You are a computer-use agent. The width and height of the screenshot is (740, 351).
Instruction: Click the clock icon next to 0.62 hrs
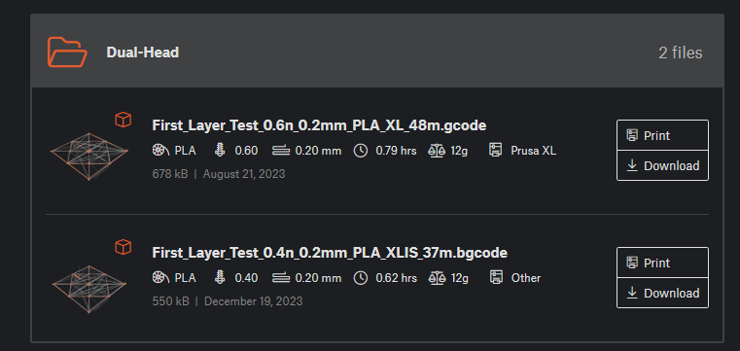tap(361, 278)
